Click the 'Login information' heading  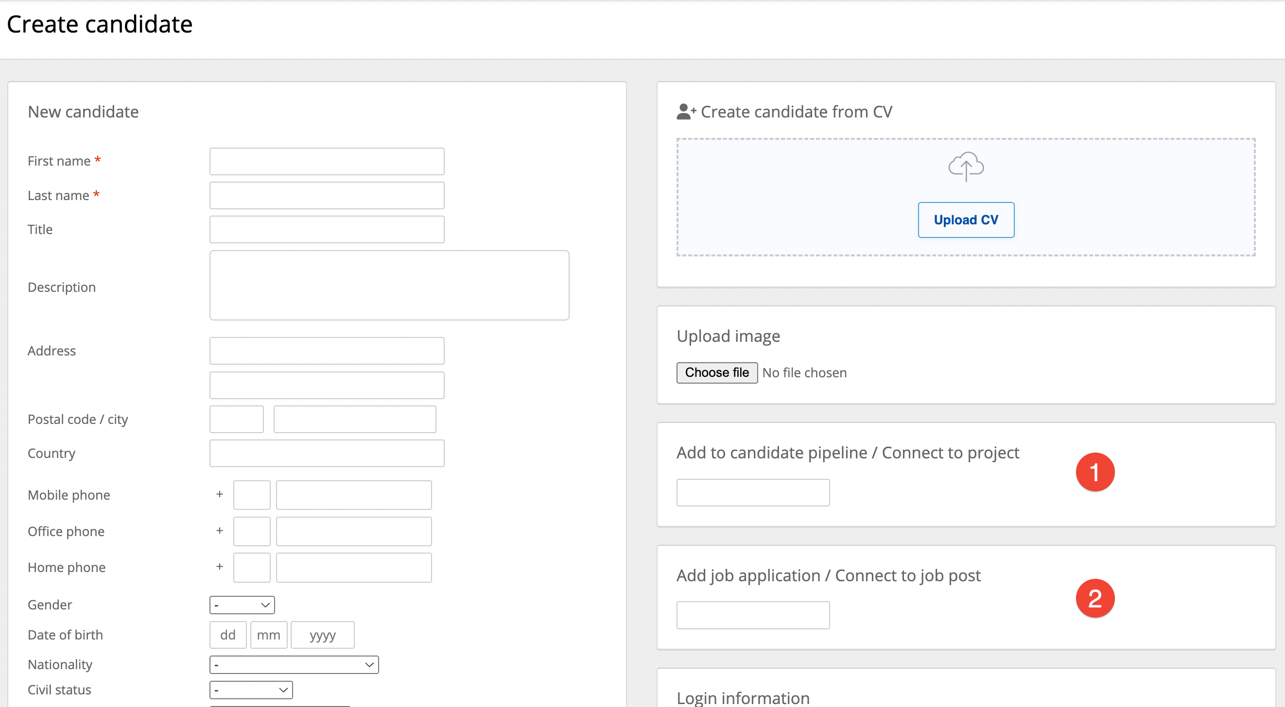pos(743,698)
